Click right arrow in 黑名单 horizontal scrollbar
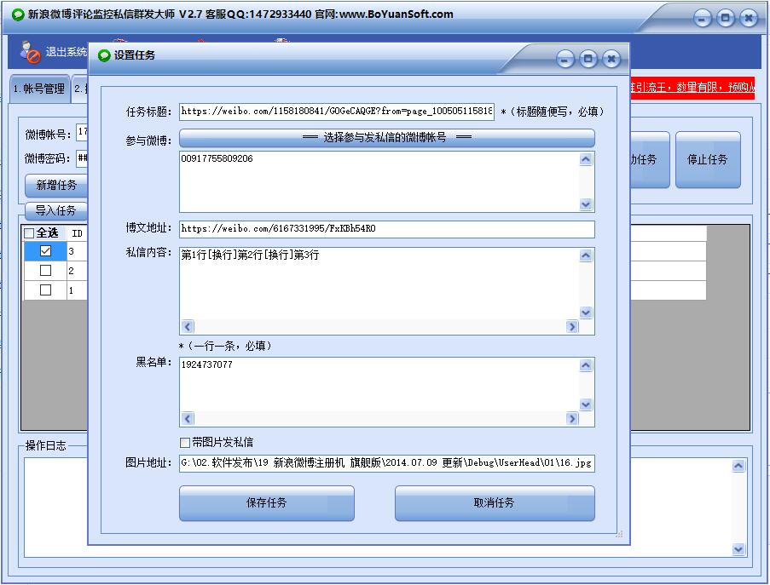 click(x=572, y=419)
